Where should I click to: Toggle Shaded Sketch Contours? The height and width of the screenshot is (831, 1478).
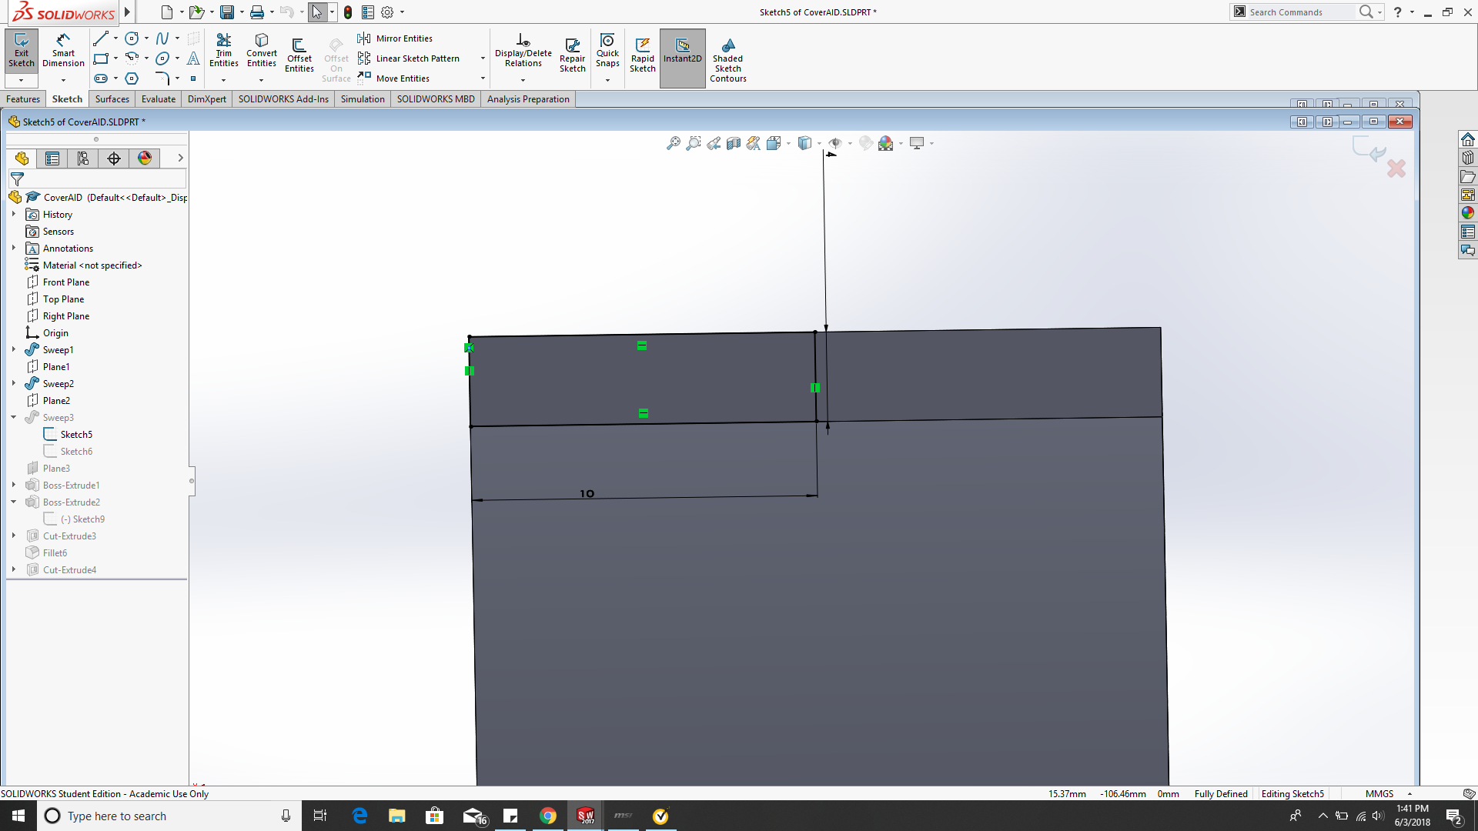728,60
